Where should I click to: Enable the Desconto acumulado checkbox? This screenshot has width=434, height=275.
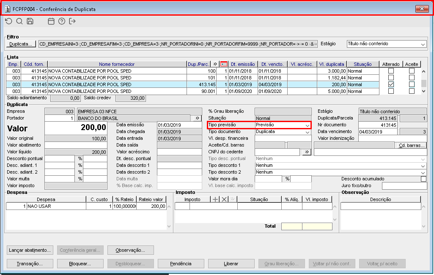tap(423, 179)
